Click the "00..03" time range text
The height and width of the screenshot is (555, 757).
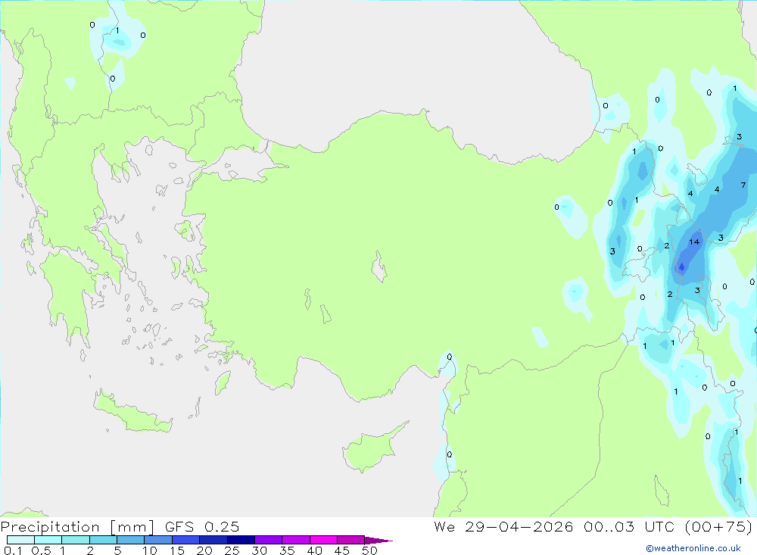[609, 527]
